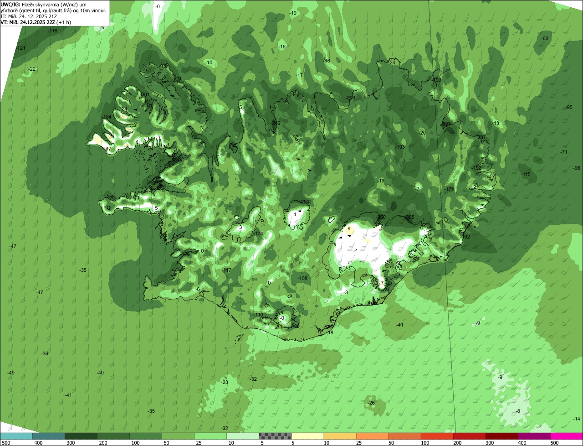This screenshot has width=583, height=446.
Task: Click the '-95' value at the right edge
Action: pos(569,107)
